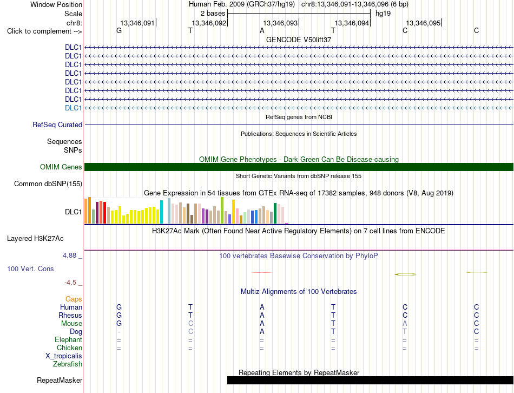514x393 pixels.
Task: Click the Human species label
Action: [71, 307]
